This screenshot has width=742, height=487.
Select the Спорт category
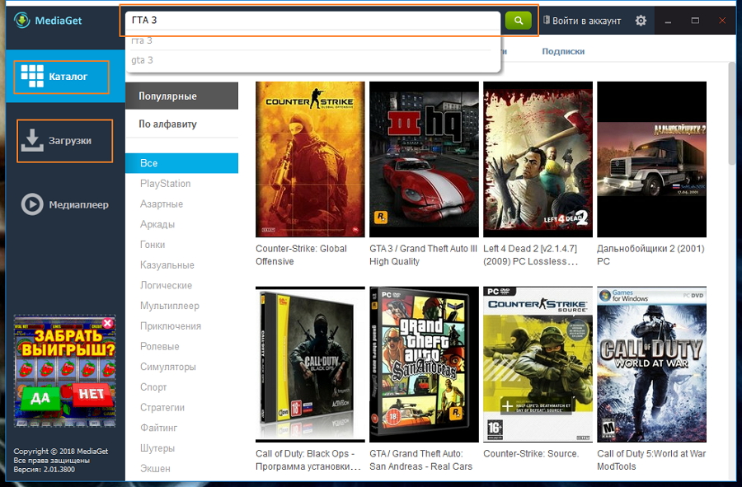point(153,386)
